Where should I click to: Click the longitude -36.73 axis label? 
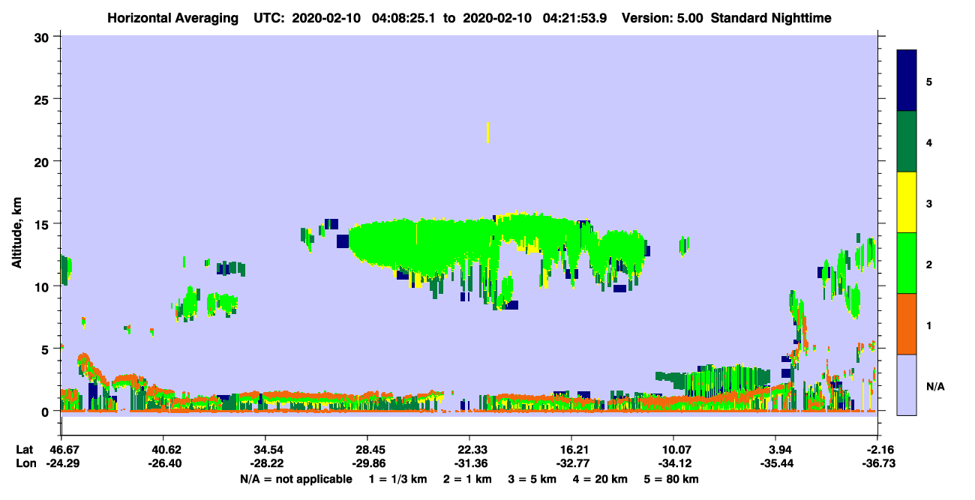tap(877, 463)
